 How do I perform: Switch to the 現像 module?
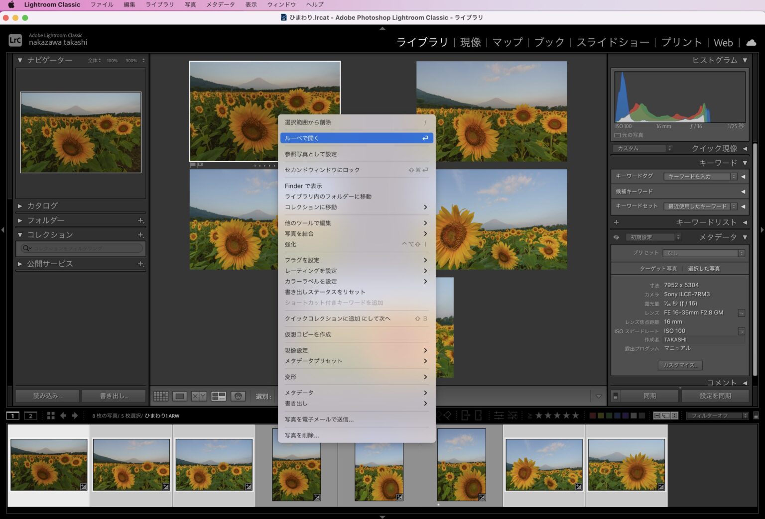470,43
